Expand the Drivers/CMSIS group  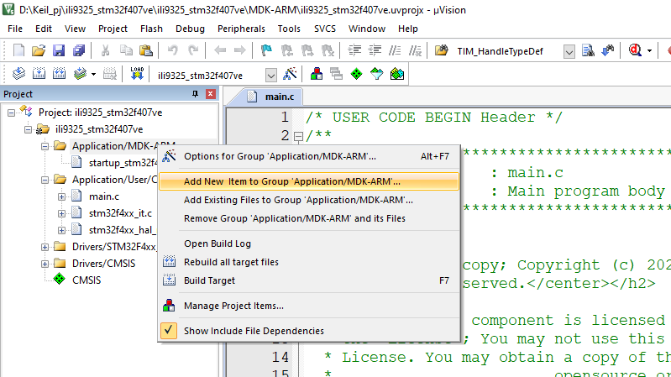pos(45,264)
